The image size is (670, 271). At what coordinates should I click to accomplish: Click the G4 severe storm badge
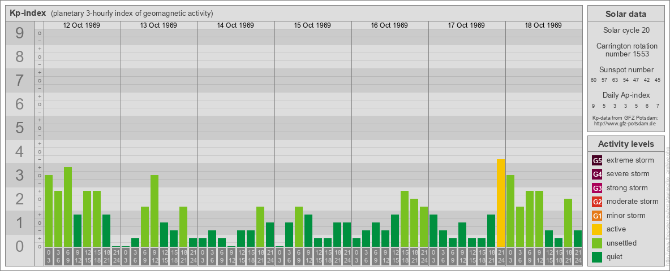pyautogui.click(x=598, y=174)
